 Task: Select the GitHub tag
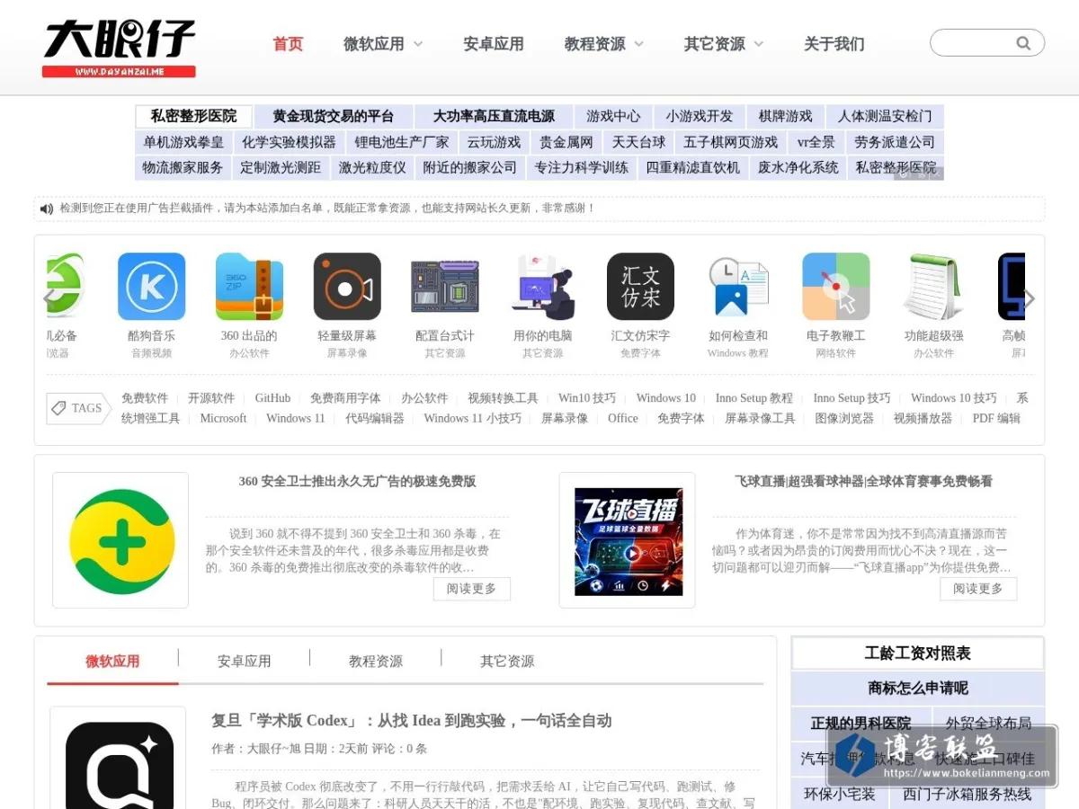[272, 398]
